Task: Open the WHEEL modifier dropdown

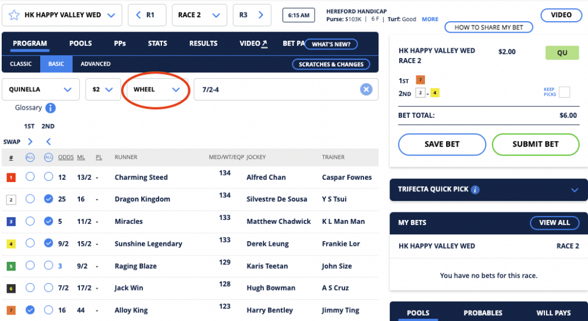Action: (157, 89)
